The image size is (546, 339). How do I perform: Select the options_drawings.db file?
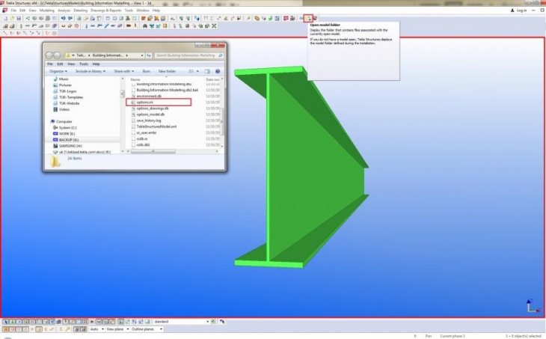click(152, 109)
